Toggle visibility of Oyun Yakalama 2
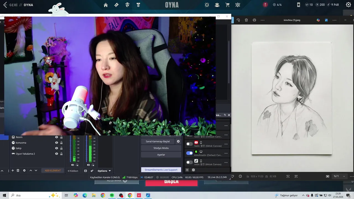Image resolution: width=354 pixels, height=199 pixels. 56,154
